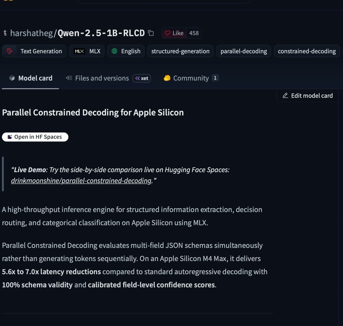Open harshatheg user profile link
This screenshot has width=343, height=326.
coord(31,33)
